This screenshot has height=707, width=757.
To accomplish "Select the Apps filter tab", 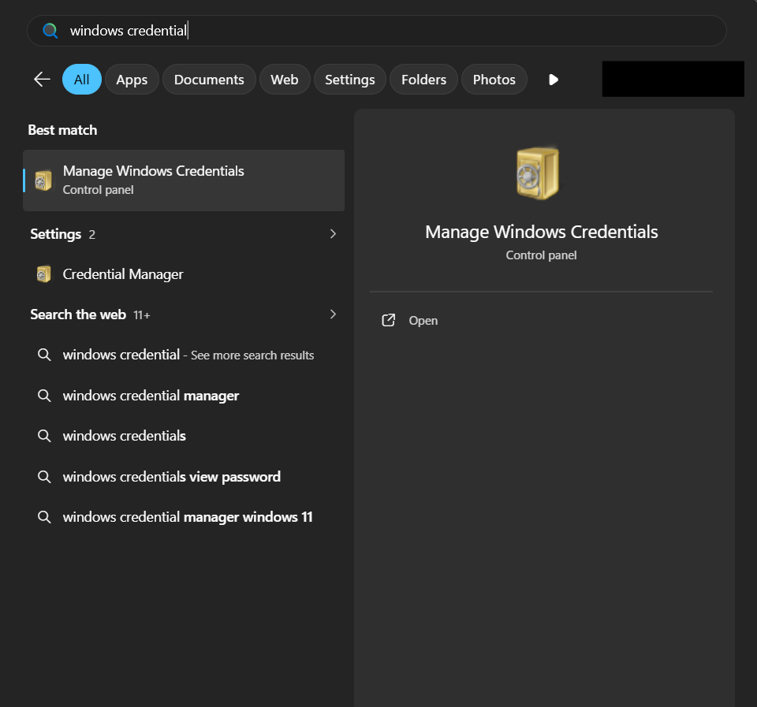I will pos(132,80).
